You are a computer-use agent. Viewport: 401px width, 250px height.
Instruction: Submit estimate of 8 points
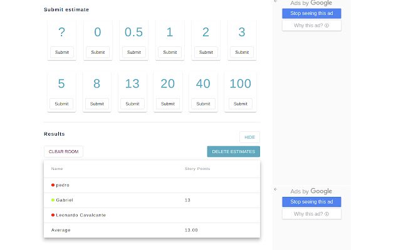[x=97, y=104]
